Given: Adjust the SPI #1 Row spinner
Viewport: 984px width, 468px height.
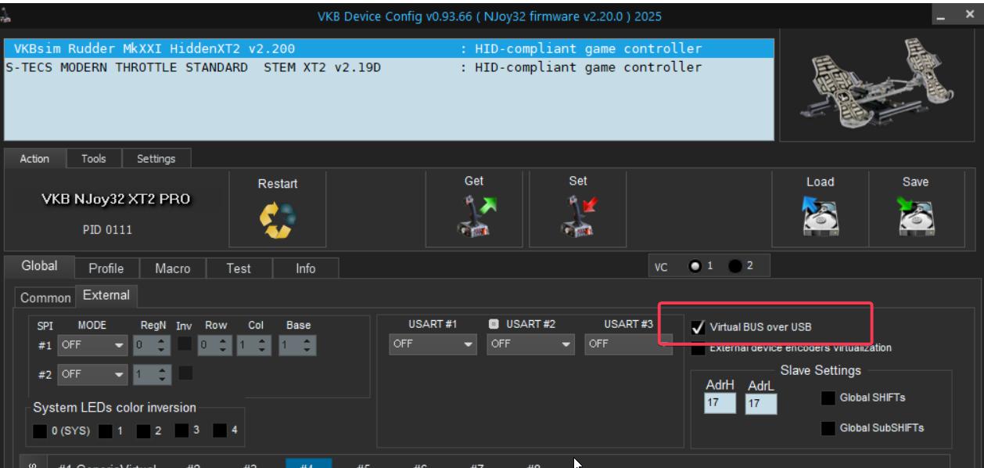Looking at the screenshot, I should point(214,344).
